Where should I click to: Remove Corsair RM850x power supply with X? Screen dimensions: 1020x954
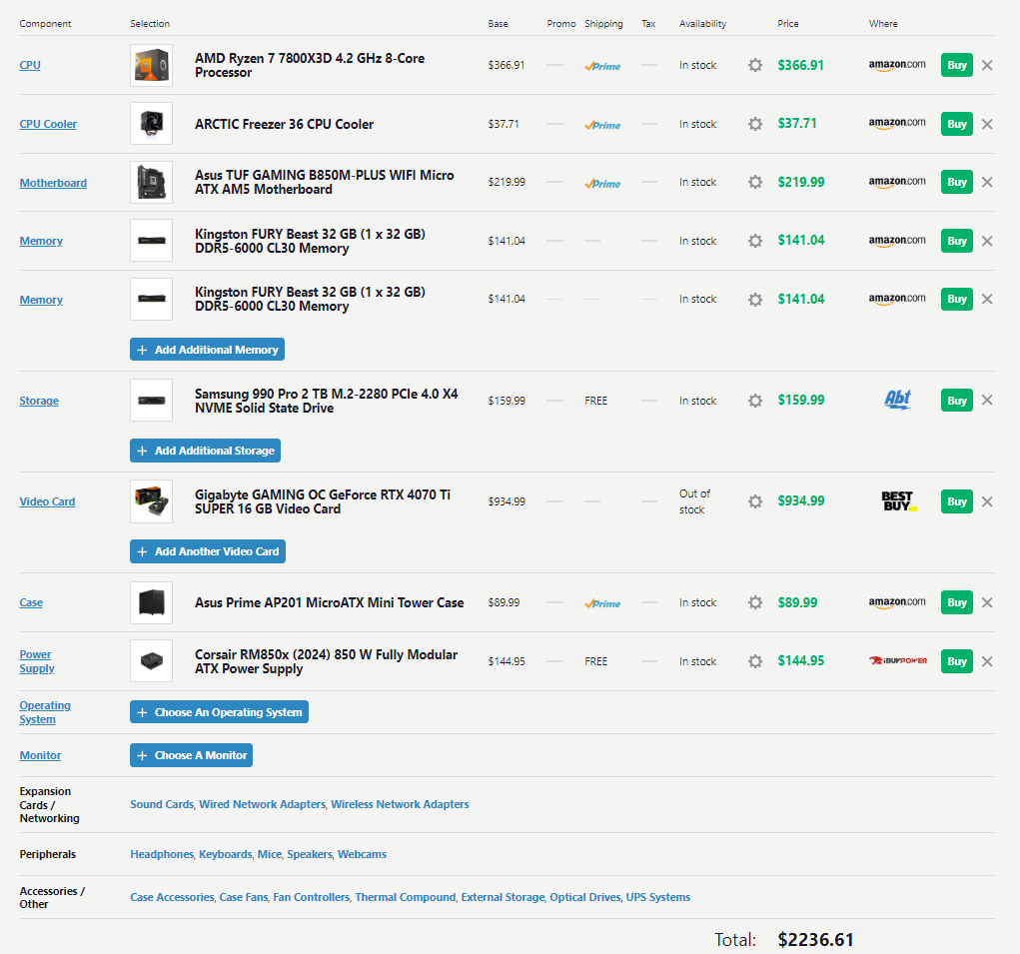(x=987, y=661)
